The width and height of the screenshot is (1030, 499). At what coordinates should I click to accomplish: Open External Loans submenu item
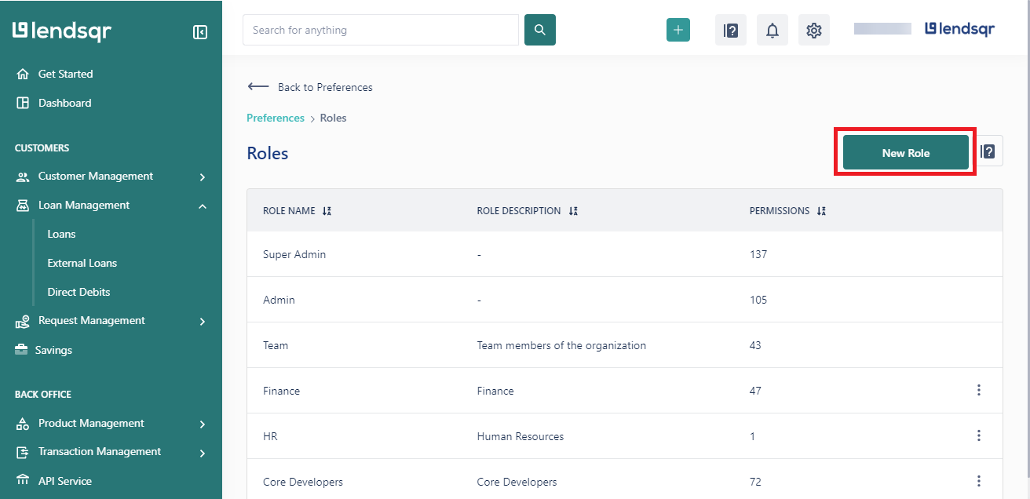coord(82,263)
